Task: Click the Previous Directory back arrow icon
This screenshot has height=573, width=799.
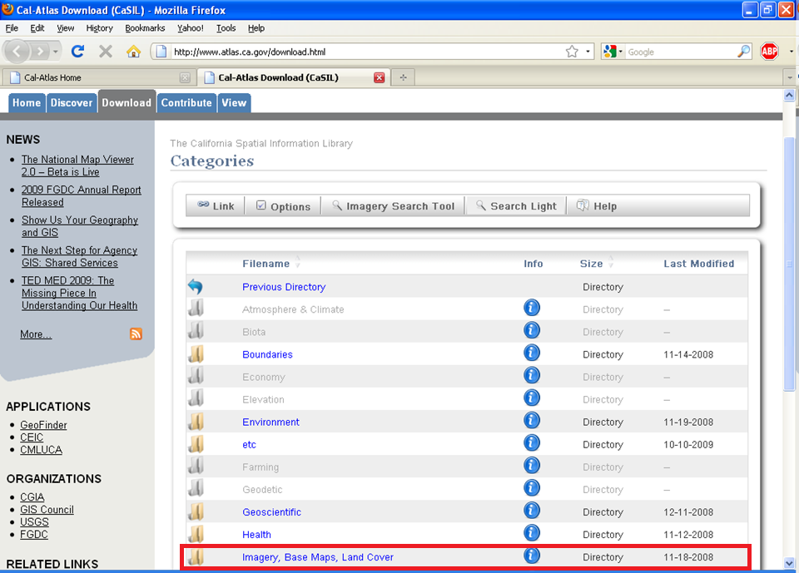Action: click(196, 287)
